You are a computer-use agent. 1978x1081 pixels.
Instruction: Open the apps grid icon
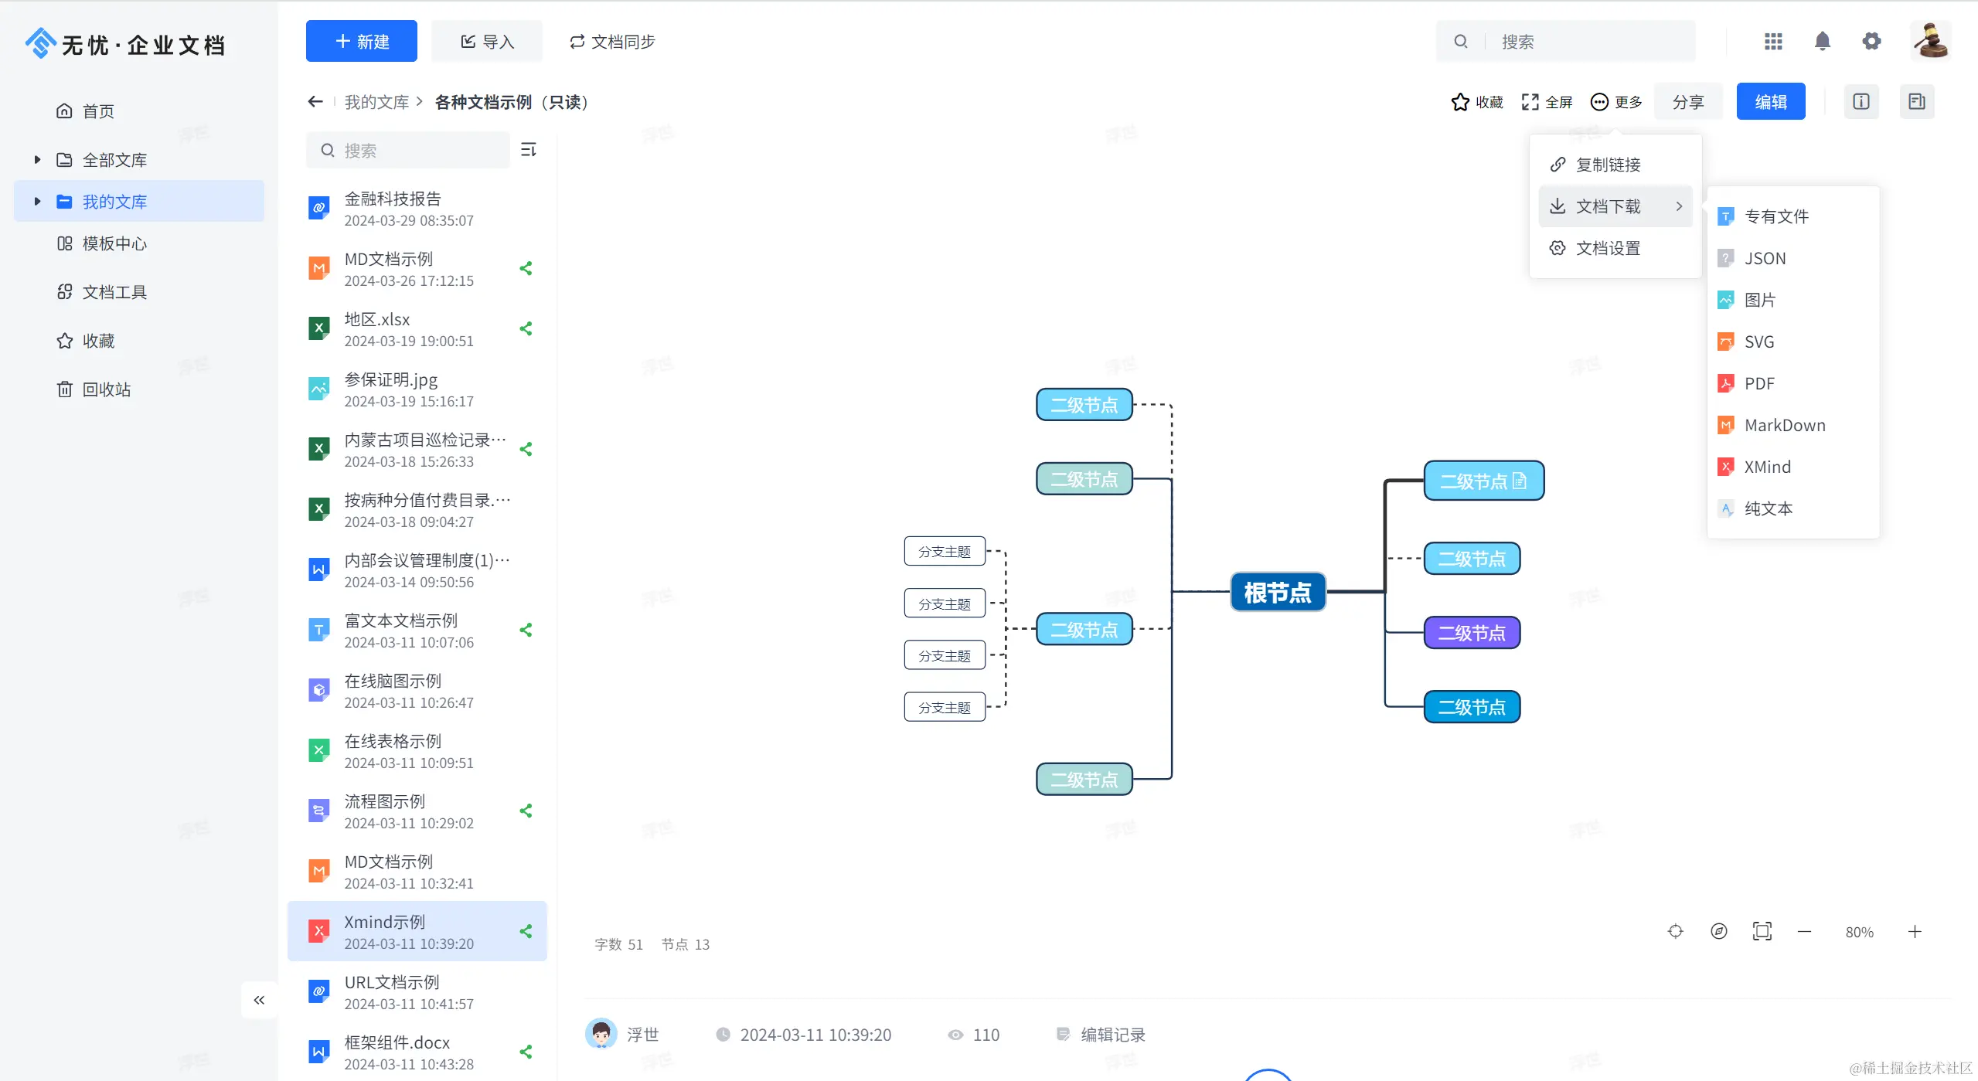pyautogui.click(x=1773, y=41)
